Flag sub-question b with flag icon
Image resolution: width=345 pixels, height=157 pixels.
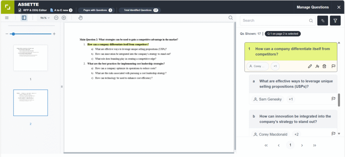(x=333, y=133)
